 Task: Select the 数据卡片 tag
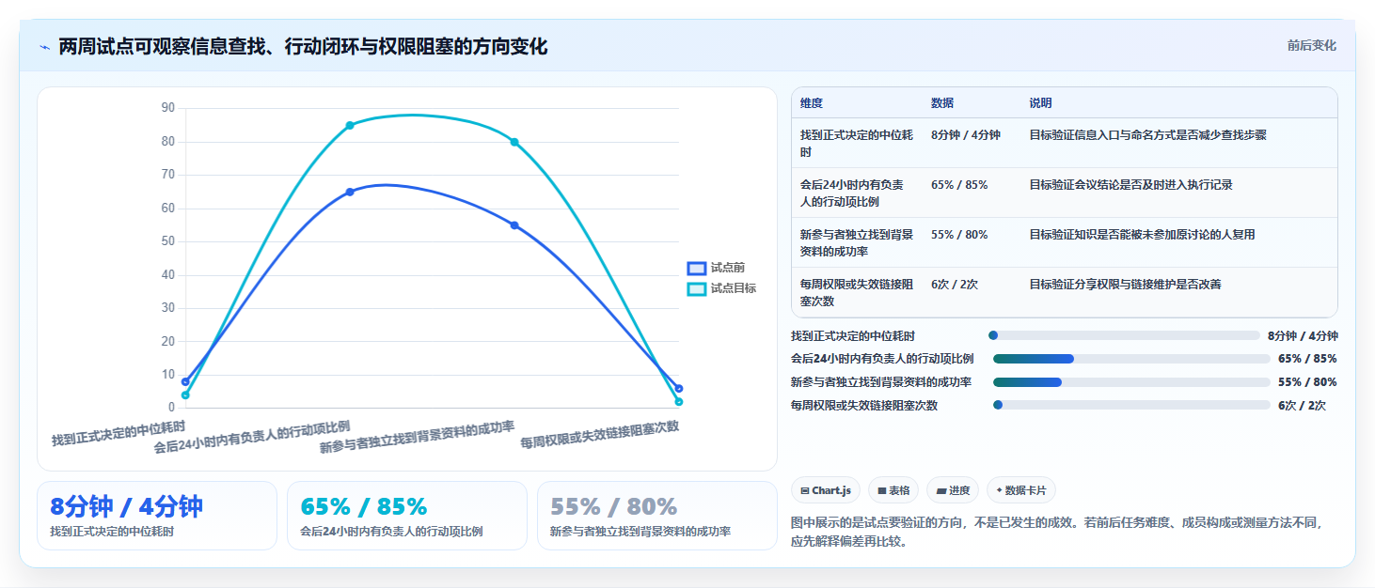click(x=1021, y=490)
